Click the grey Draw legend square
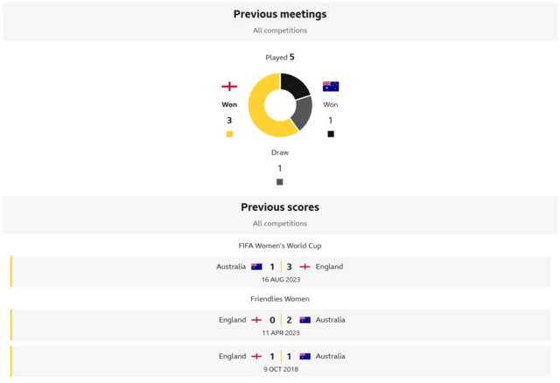Screen dimensions: 560x383 point(280,182)
